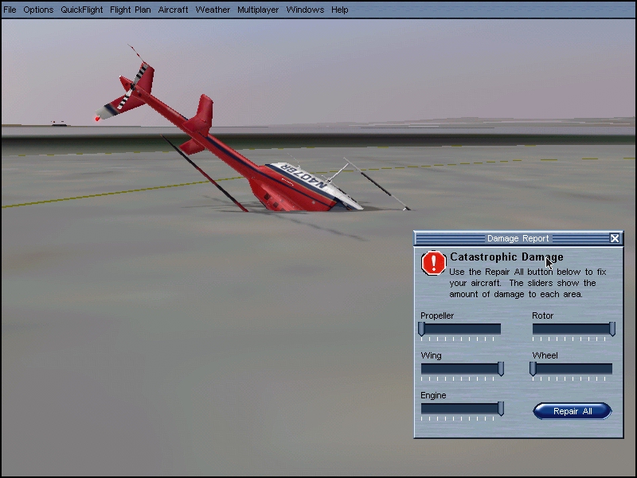Viewport: 637px width, 478px height.
Task: Open the Windows menu
Action: coord(305,10)
